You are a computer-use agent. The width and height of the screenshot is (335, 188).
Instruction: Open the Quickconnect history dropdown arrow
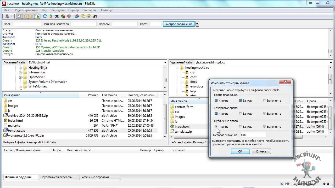point(197,24)
